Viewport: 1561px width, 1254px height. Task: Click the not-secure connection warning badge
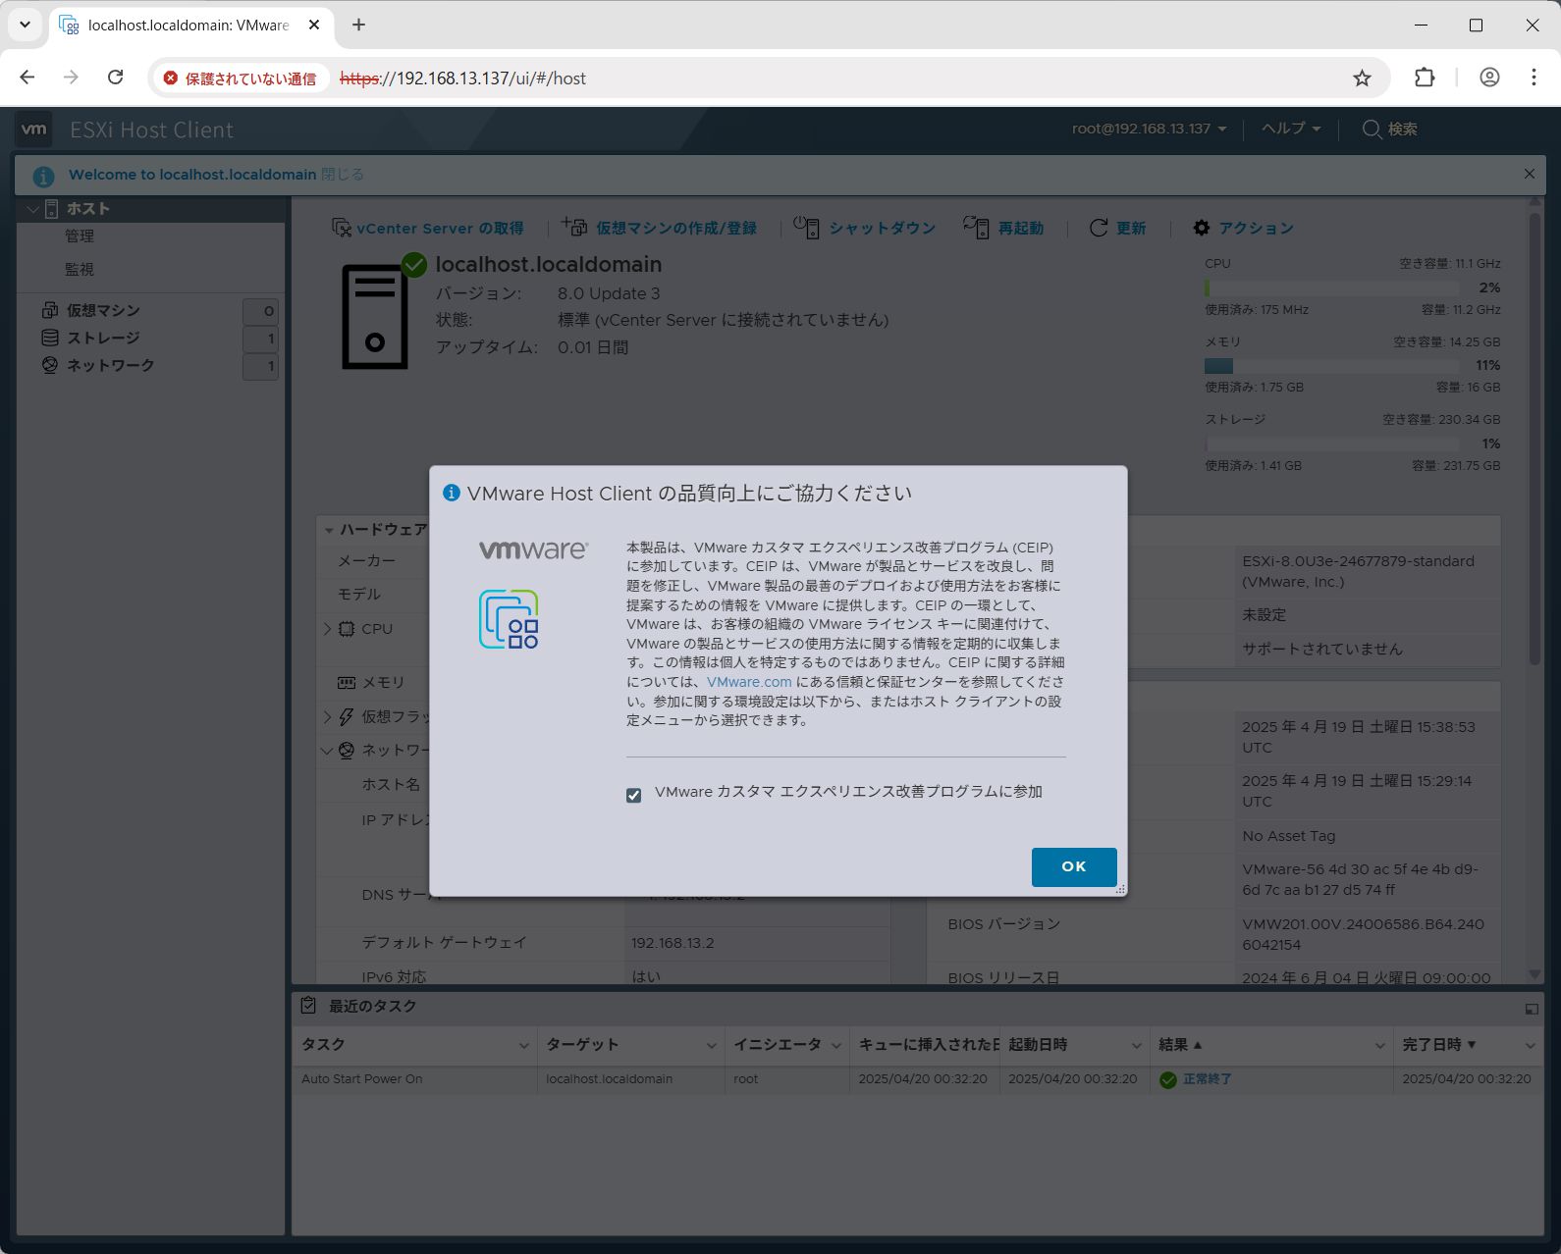click(241, 78)
